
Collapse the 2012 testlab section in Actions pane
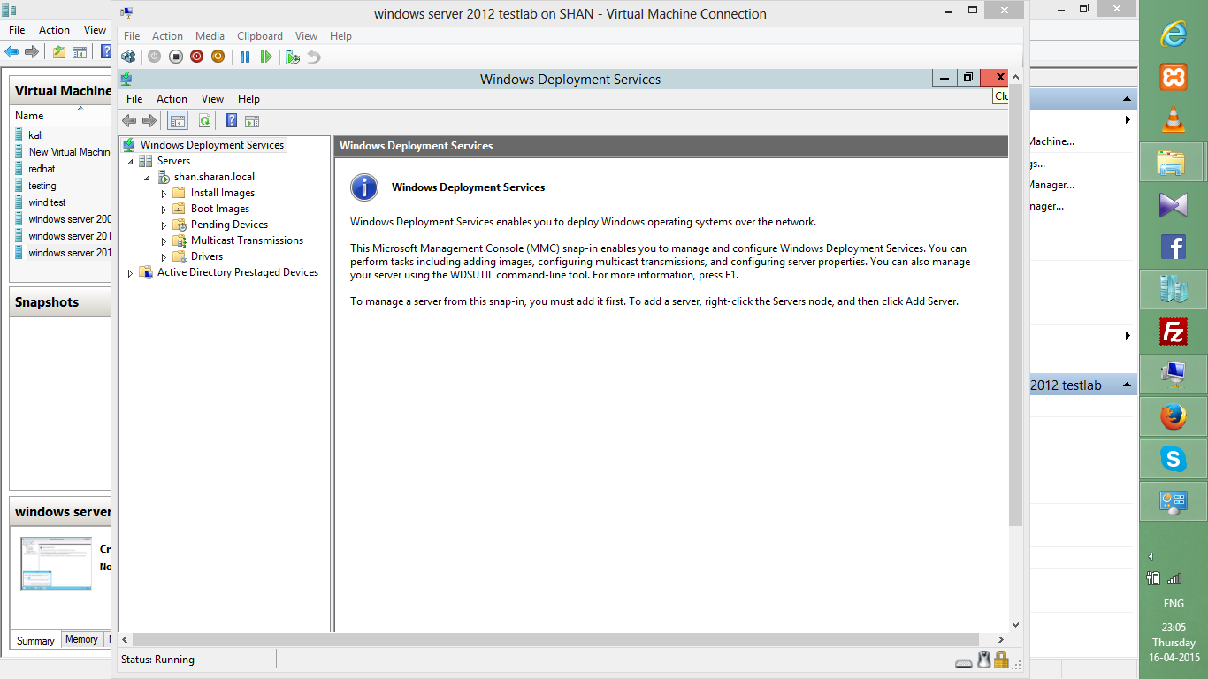point(1128,385)
